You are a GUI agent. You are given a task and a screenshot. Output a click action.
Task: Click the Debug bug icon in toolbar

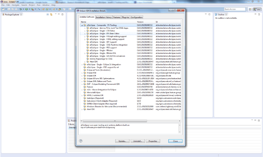(21, 9)
